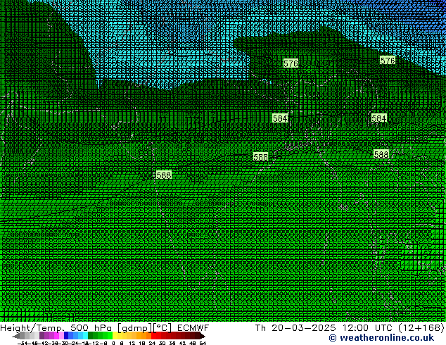The width and height of the screenshot is (446, 345).
Task: Pick the light pink swatch in the color scale
Action: tap(61, 335)
